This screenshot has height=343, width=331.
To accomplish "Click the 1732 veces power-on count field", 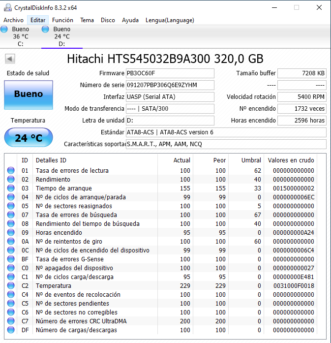I will 302,109.
